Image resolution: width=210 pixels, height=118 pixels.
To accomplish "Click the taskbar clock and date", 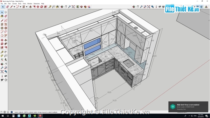I will click(x=200, y=116).
